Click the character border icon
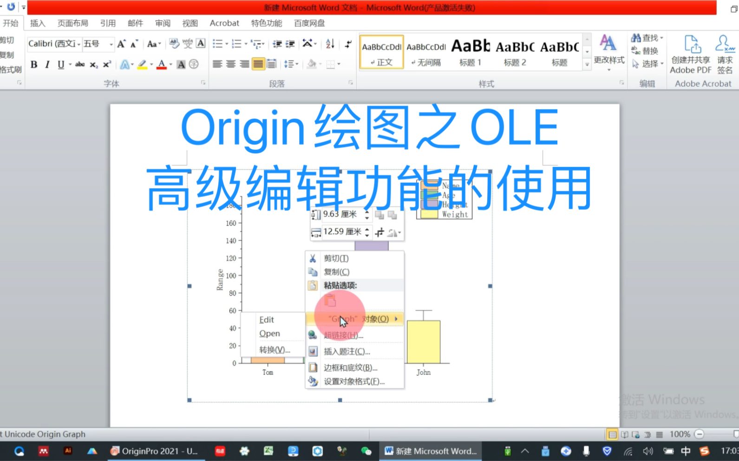The image size is (739, 461). click(x=201, y=44)
